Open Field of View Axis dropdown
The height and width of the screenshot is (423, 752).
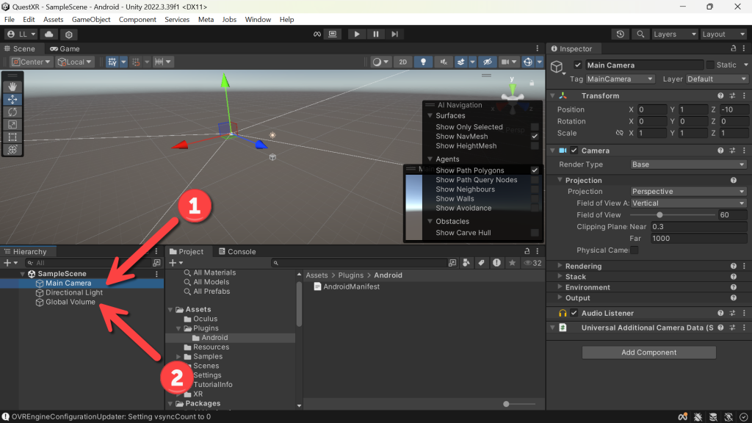(688, 203)
